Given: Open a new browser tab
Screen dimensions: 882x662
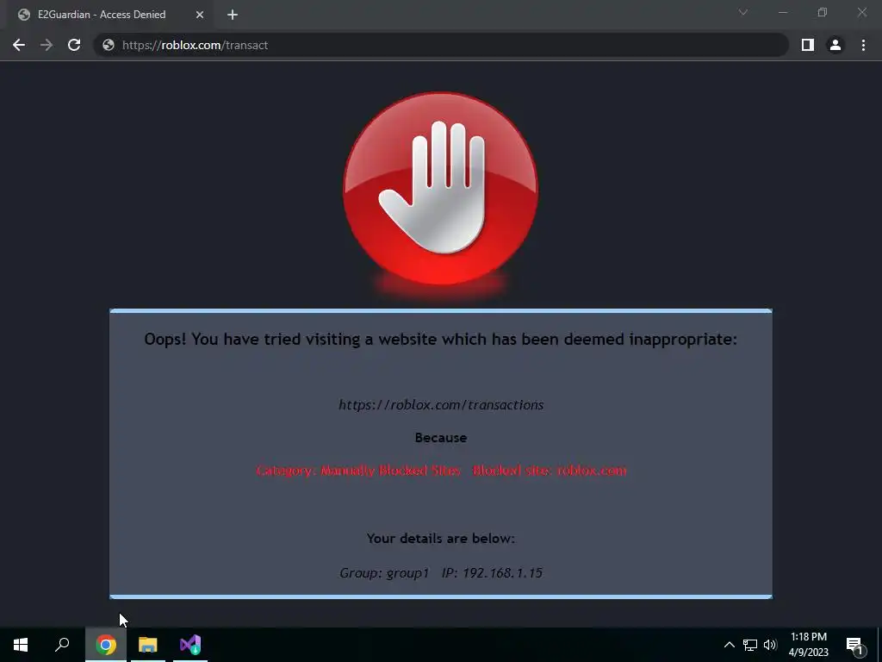Looking at the screenshot, I should pyautogui.click(x=233, y=15).
